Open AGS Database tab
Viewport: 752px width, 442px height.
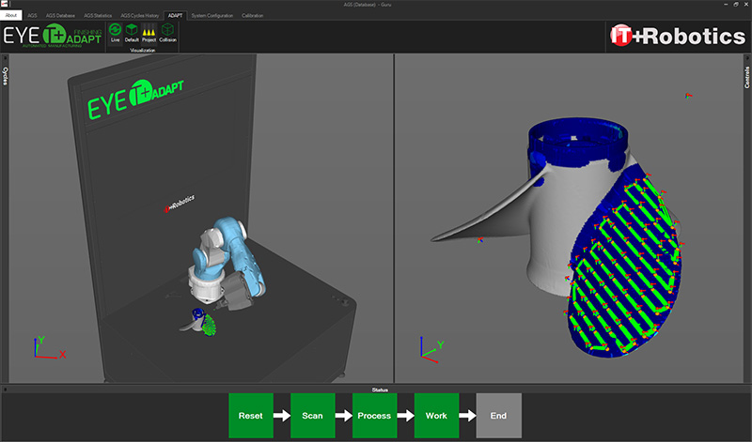tap(60, 15)
